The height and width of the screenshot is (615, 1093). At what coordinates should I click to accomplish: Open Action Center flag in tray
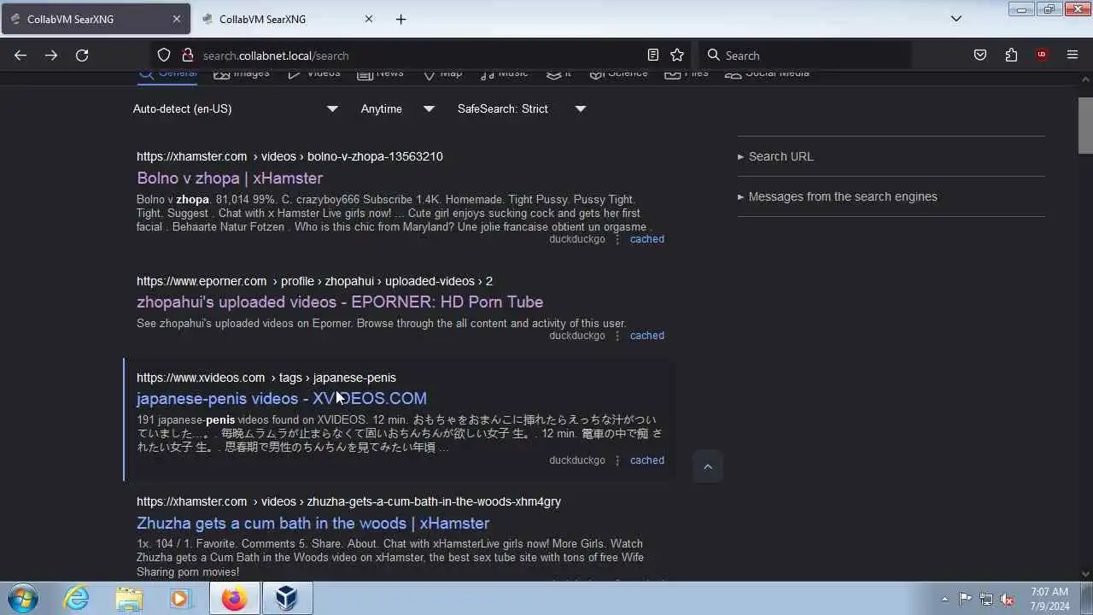click(965, 599)
